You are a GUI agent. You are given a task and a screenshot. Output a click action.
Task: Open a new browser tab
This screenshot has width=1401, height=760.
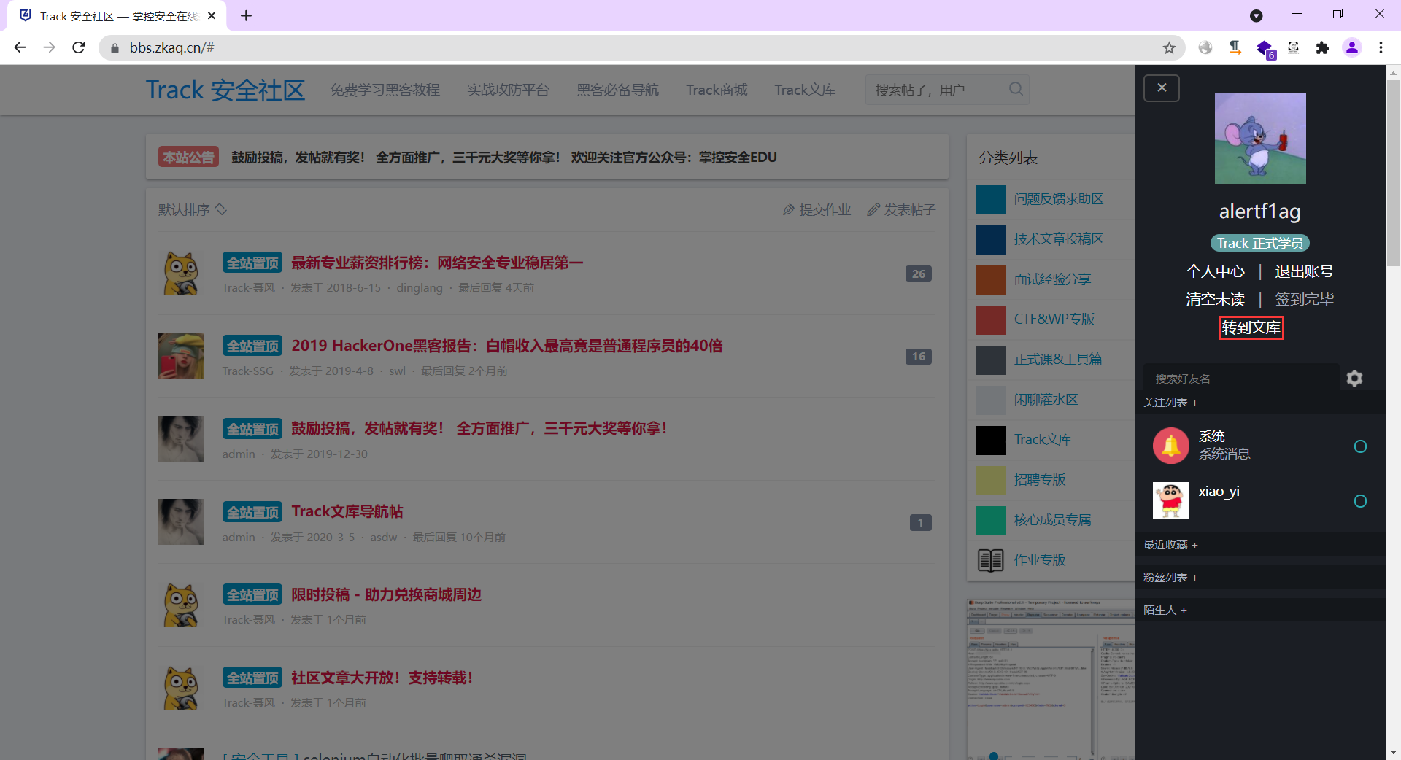coord(247,15)
